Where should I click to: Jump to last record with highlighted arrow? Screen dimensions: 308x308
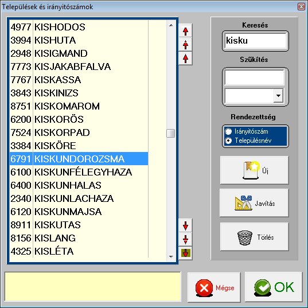pos(185,253)
